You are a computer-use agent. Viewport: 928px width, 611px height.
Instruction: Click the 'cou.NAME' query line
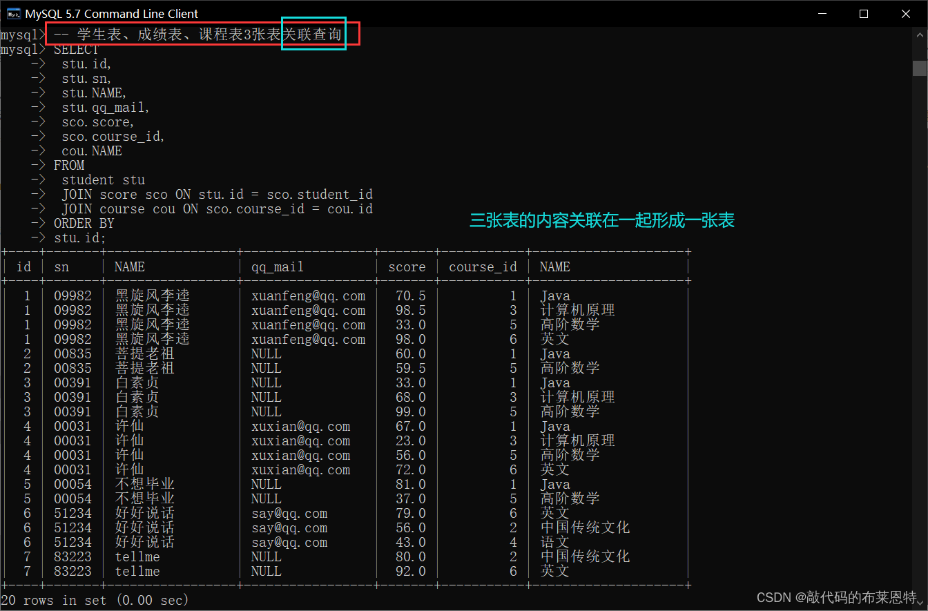click(92, 151)
